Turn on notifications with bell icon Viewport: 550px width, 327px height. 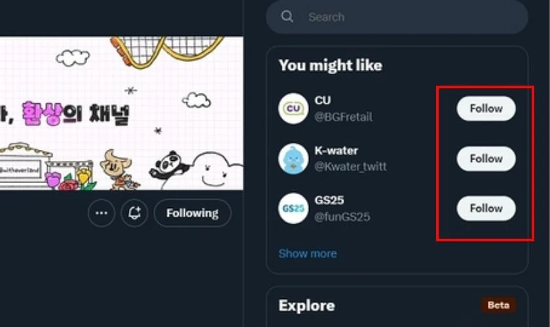(x=134, y=213)
